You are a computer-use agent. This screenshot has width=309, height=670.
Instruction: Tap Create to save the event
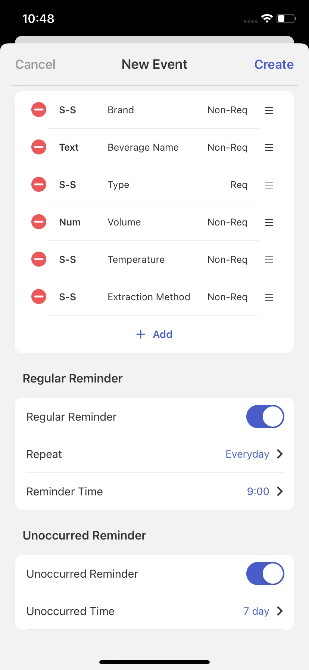[274, 64]
